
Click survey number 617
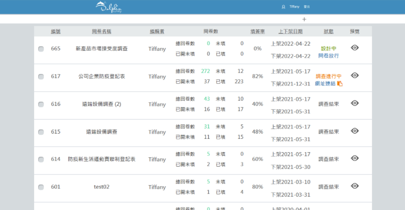pyautogui.click(x=56, y=76)
